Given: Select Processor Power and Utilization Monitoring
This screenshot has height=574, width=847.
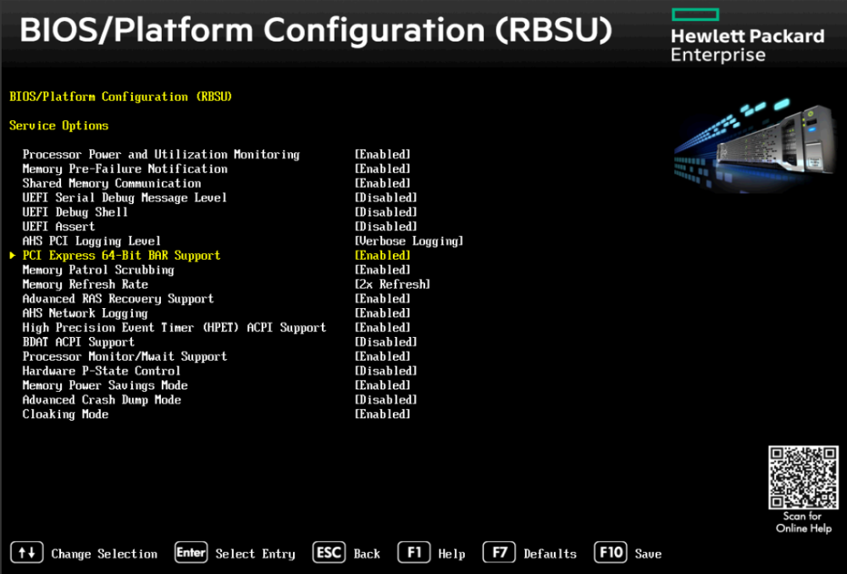Looking at the screenshot, I should (x=161, y=154).
